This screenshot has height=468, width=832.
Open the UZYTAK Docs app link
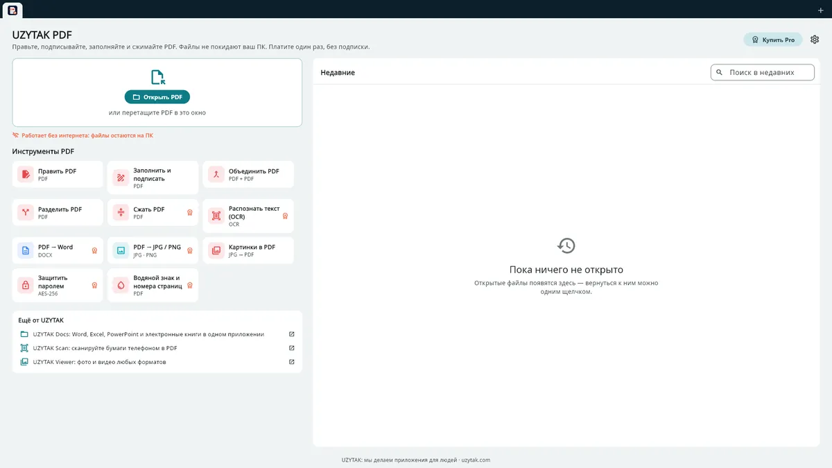click(x=157, y=334)
